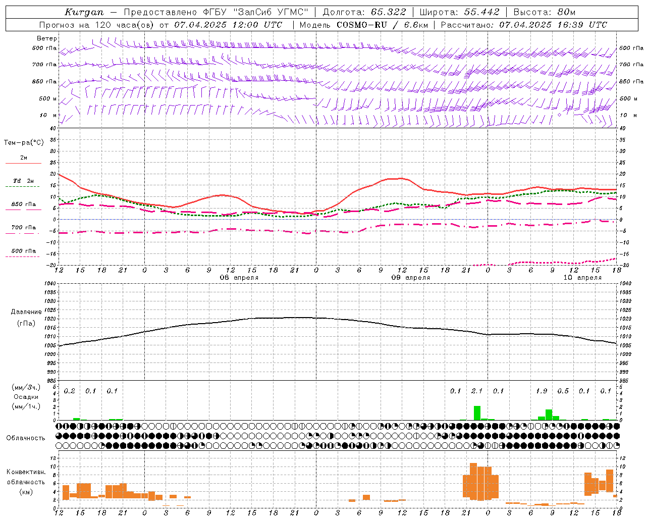Click the Долгота: 65.322 value
The width and height of the screenshot is (646, 517).
click(364, 12)
